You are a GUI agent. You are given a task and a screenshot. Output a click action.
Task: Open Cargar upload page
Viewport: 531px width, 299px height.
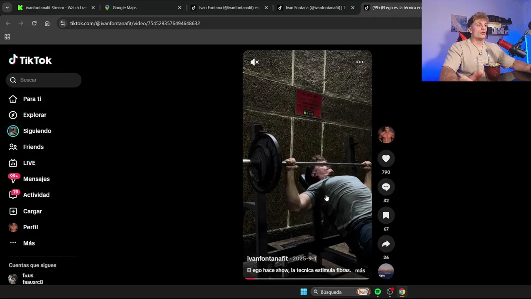pyautogui.click(x=32, y=211)
